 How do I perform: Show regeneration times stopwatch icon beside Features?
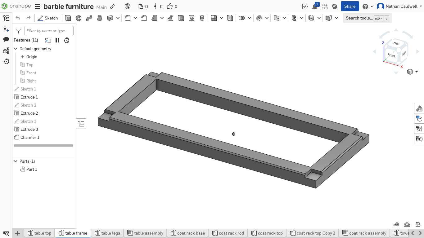(x=67, y=40)
